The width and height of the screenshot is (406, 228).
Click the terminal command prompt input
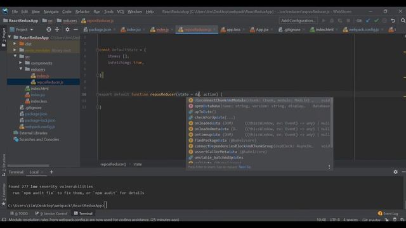pyautogui.click(x=105, y=205)
